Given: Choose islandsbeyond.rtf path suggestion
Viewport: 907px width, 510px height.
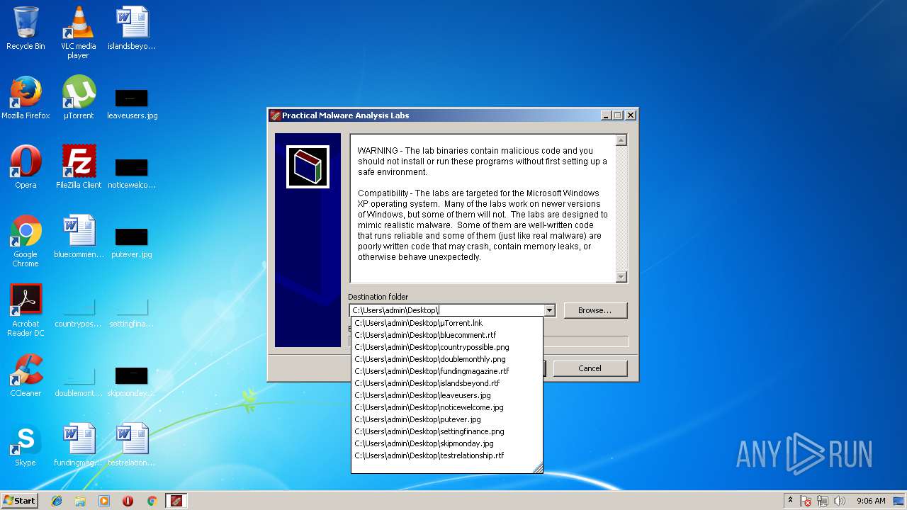Looking at the screenshot, I should point(446,383).
